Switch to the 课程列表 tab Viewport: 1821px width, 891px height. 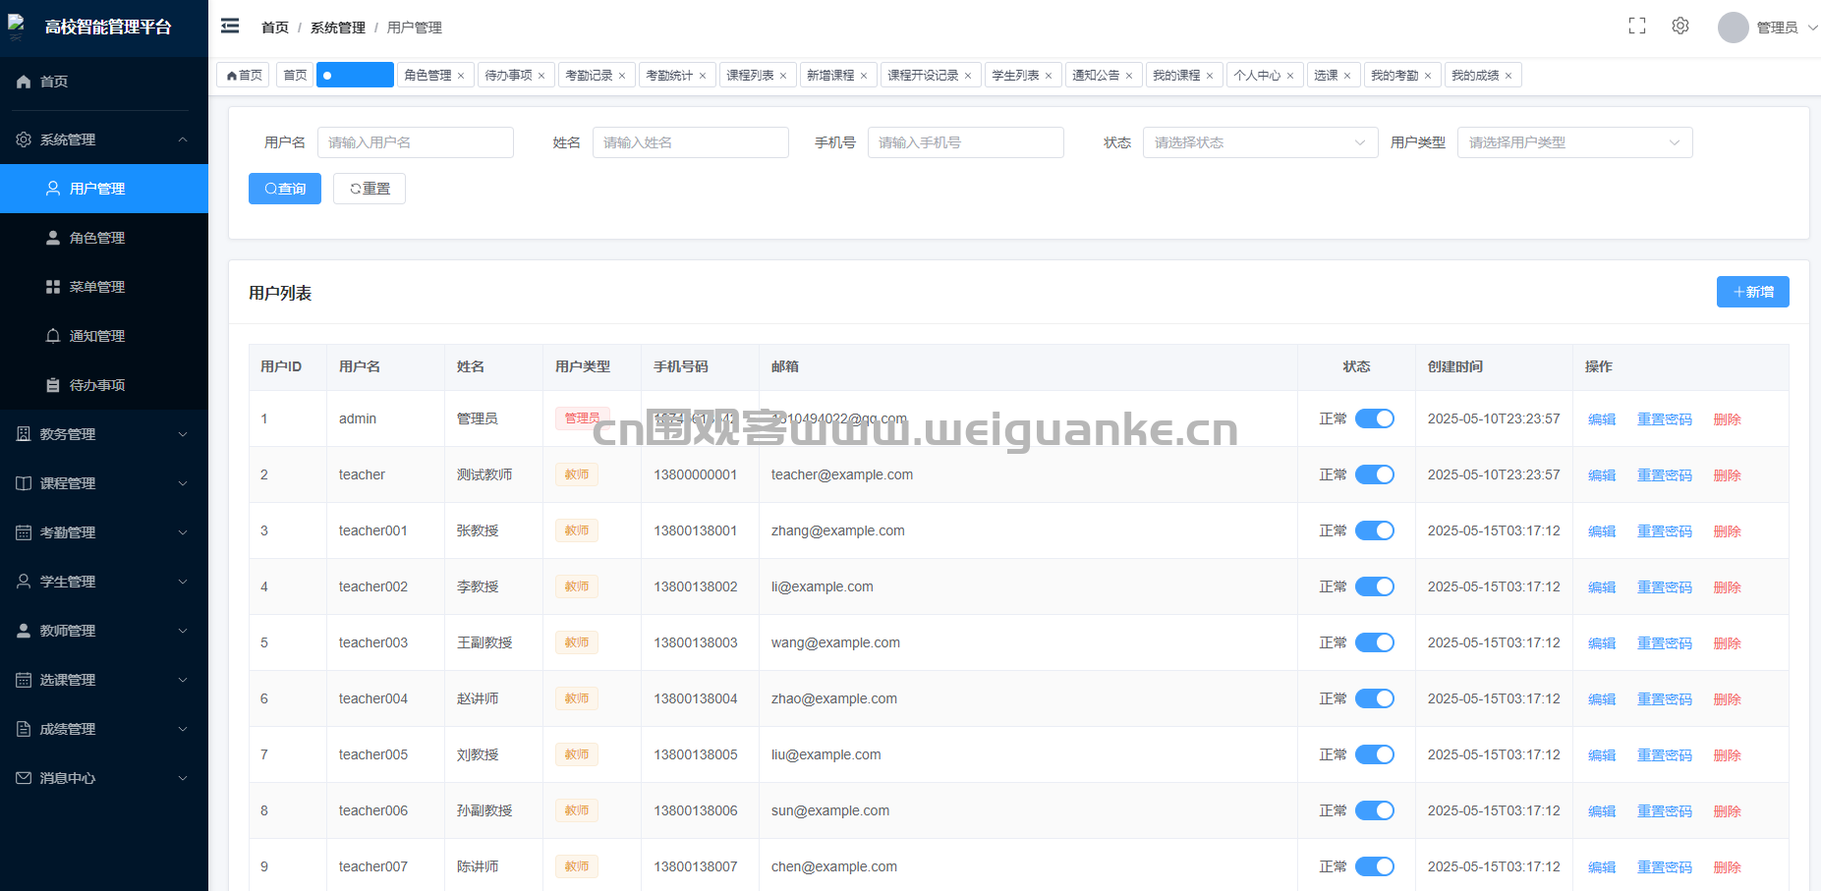point(750,76)
